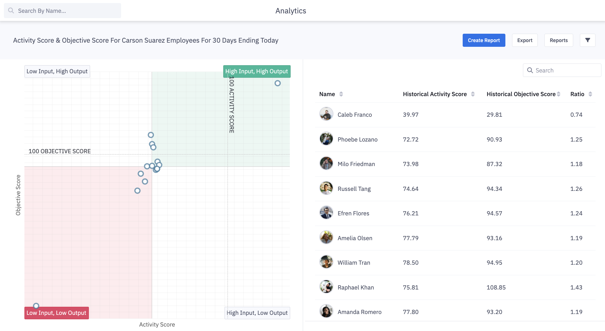Click the top-left search magnifier icon
The width and height of the screenshot is (605, 331).
11,11
